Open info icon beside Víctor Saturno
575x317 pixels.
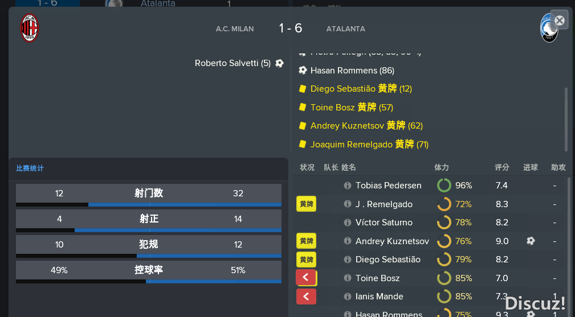tap(347, 222)
